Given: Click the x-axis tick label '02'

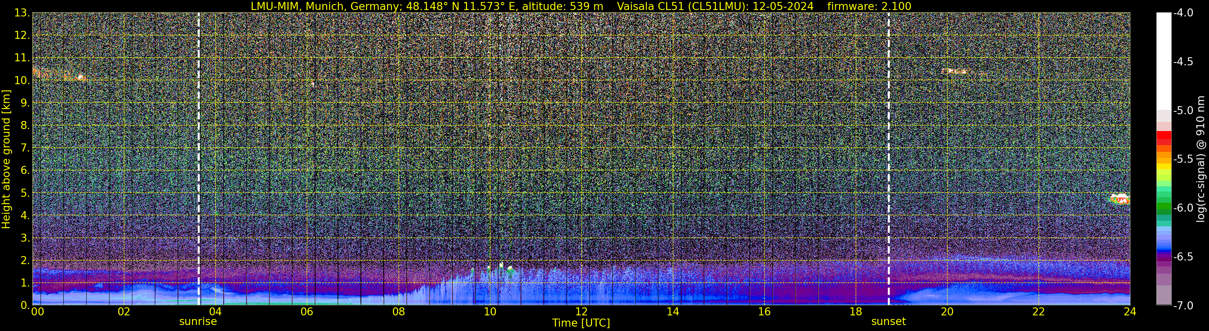Looking at the screenshot, I should pyautogui.click(x=124, y=312).
